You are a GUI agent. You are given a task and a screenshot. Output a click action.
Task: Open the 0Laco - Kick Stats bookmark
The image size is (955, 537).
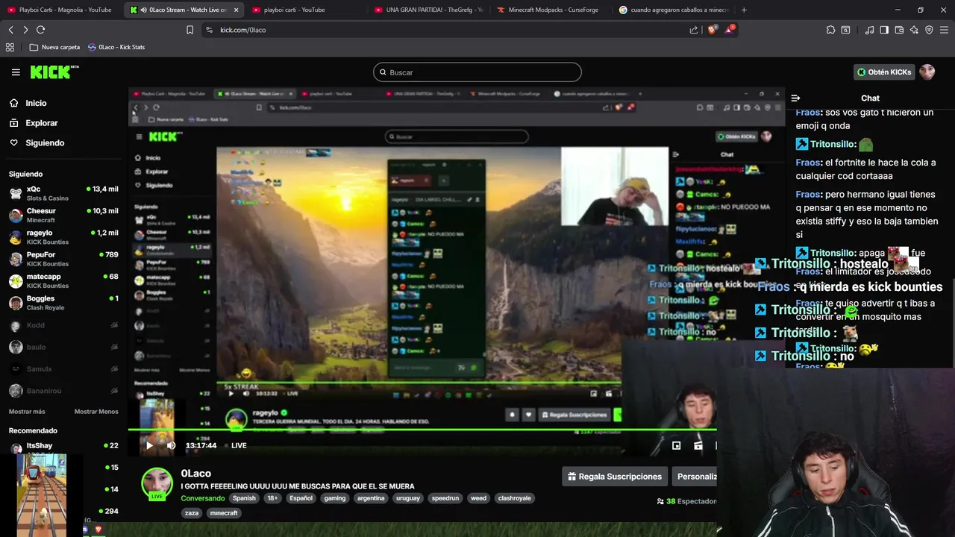pyautogui.click(x=116, y=47)
